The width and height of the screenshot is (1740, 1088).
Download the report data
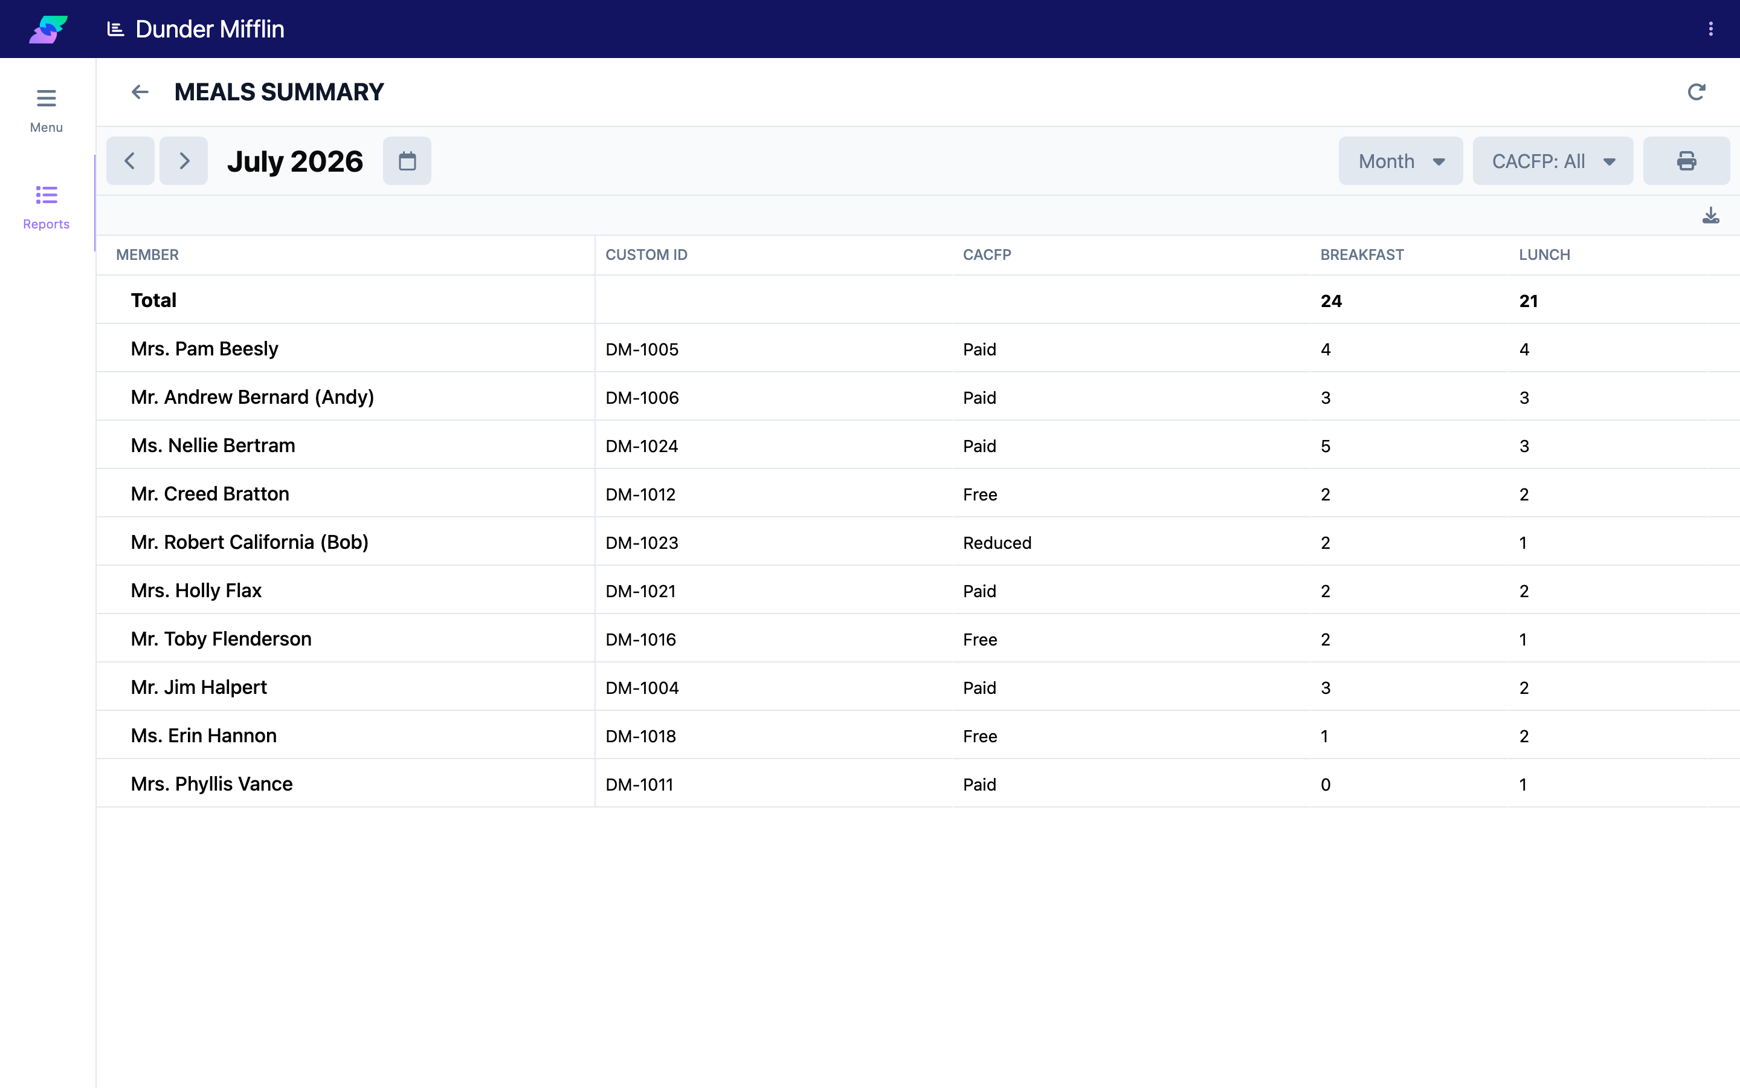(x=1710, y=215)
